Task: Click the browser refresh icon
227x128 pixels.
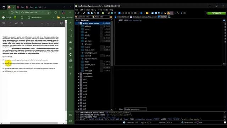Action: click(56, 12)
